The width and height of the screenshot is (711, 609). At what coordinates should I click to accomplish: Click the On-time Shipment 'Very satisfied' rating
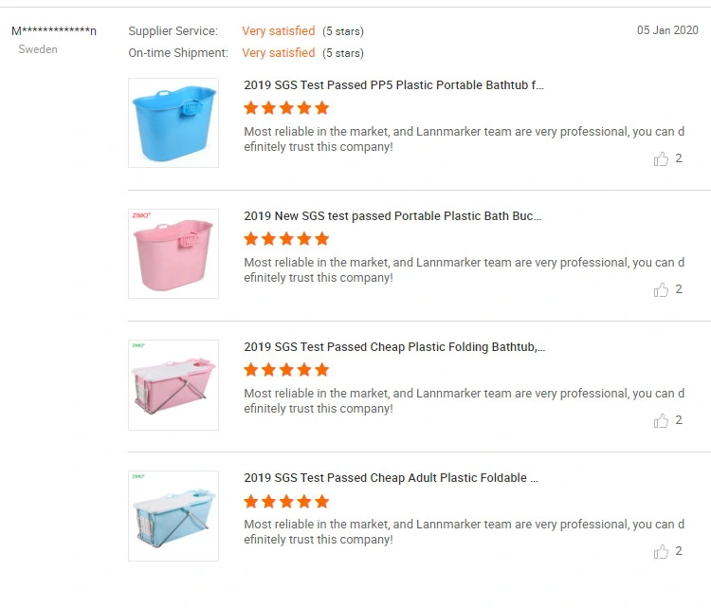coord(279,52)
